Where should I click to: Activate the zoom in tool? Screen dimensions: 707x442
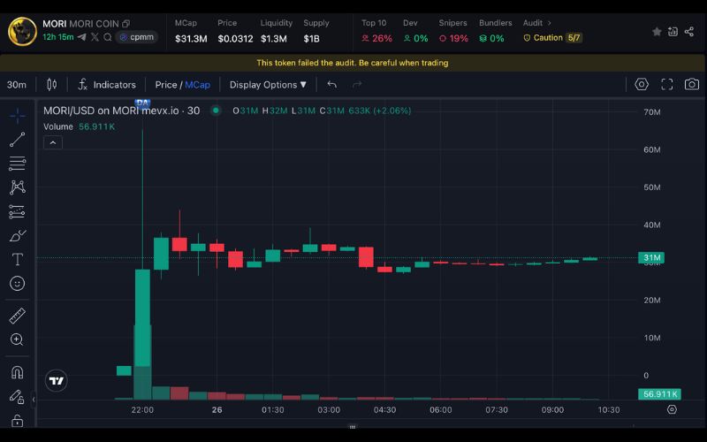[17, 339]
